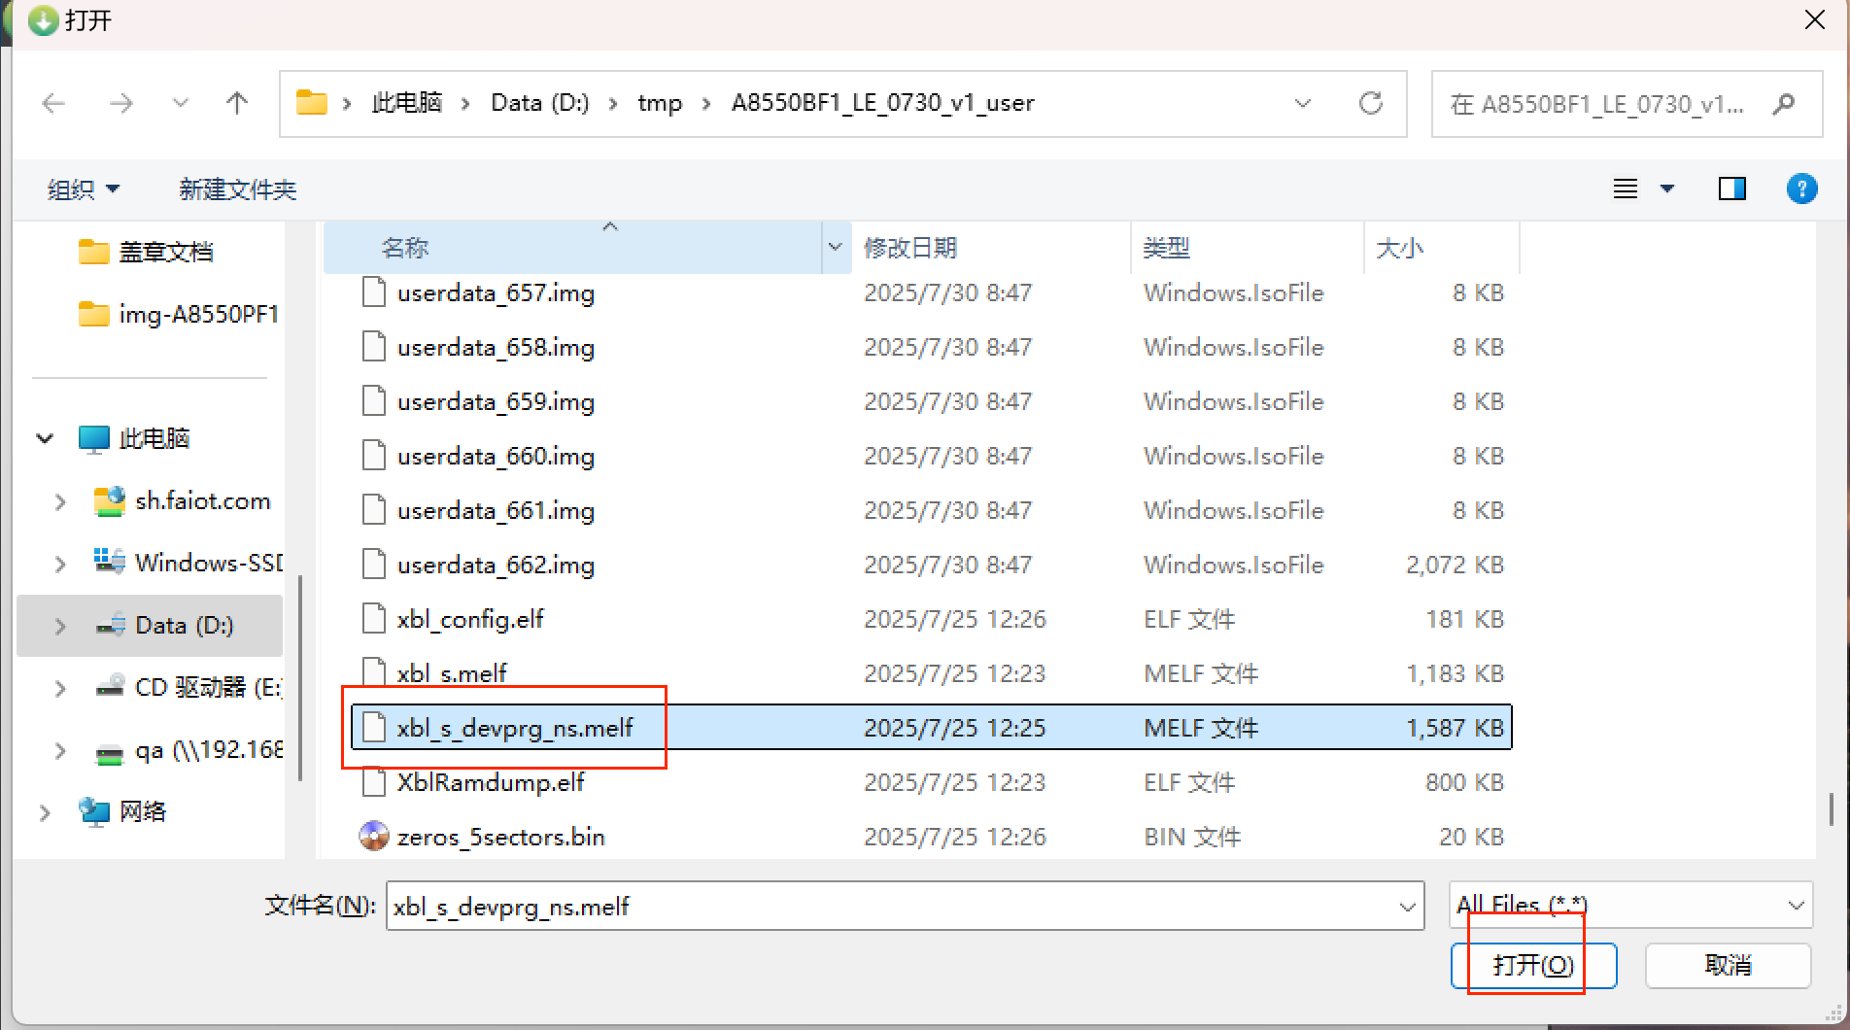Image resolution: width=1850 pixels, height=1030 pixels.
Task: Select CD 驱动器 drive icon
Action: [x=110, y=686]
